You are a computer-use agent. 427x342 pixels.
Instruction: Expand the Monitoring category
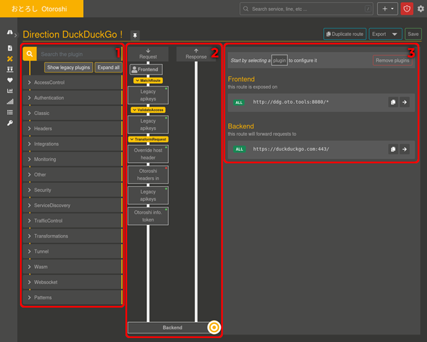click(x=72, y=159)
